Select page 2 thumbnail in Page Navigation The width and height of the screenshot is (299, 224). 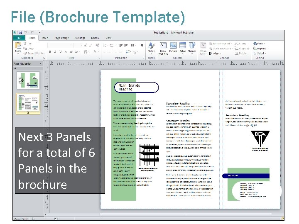point(28,103)
